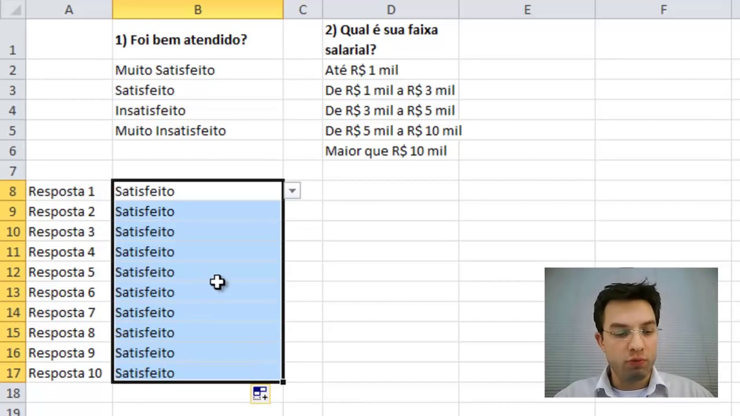Select row 18 header
740x416 pixels.
tap(13, 393)
